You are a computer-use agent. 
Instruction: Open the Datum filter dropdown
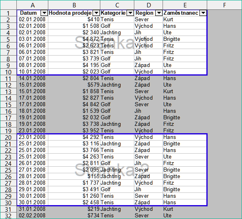(44, 13)
